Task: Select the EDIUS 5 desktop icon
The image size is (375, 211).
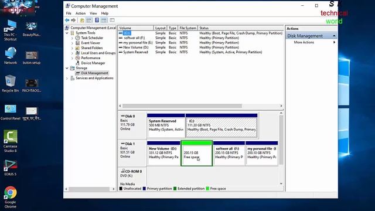Action: pos(11,168)
